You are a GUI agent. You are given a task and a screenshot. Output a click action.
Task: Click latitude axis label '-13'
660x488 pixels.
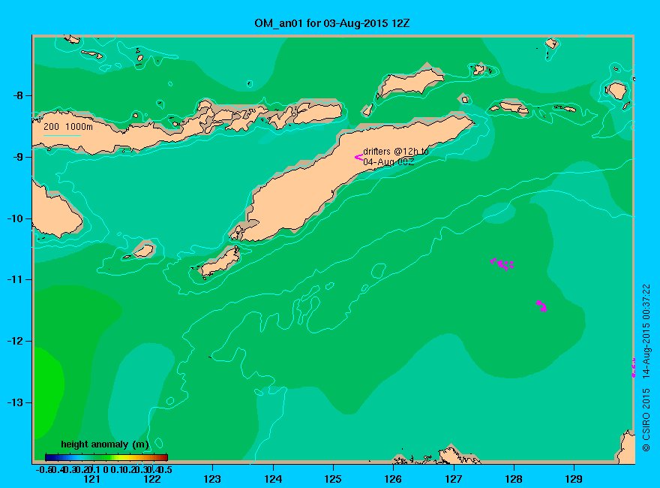[x=16, y=402]
